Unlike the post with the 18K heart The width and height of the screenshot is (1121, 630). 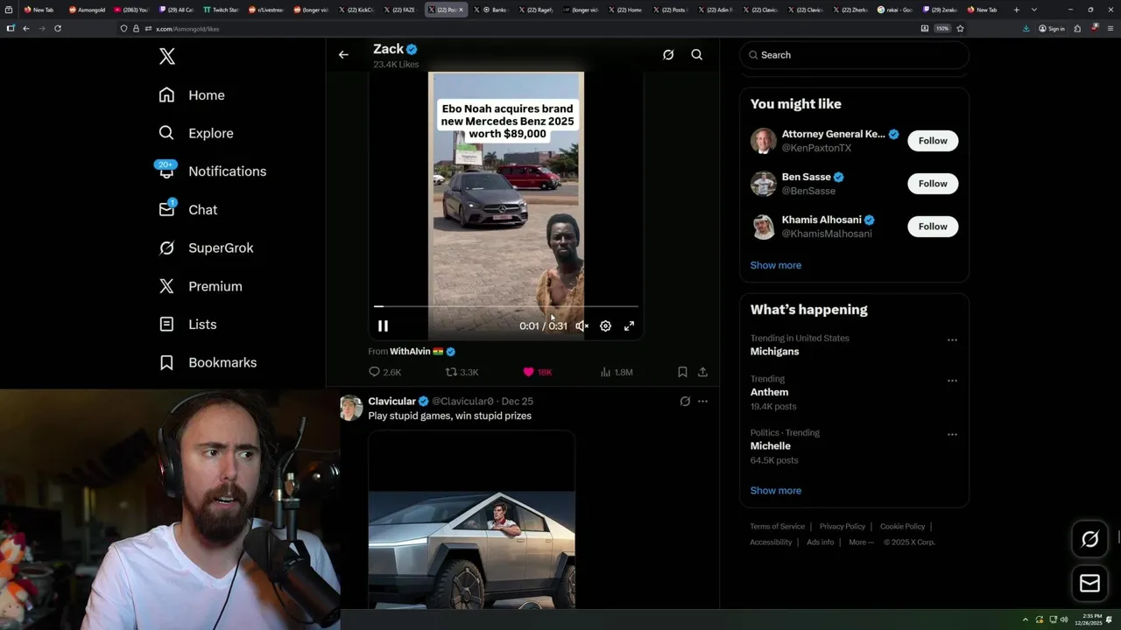pos(537,372)
